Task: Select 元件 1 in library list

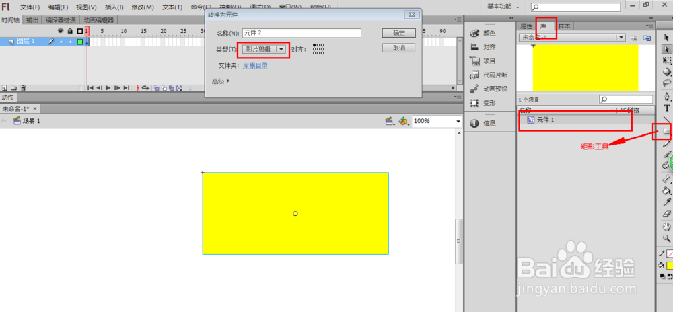Action: pos(586,120)
